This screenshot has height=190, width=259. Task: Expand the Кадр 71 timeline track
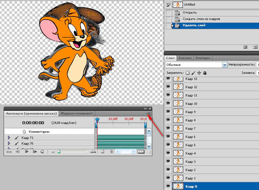9,138
